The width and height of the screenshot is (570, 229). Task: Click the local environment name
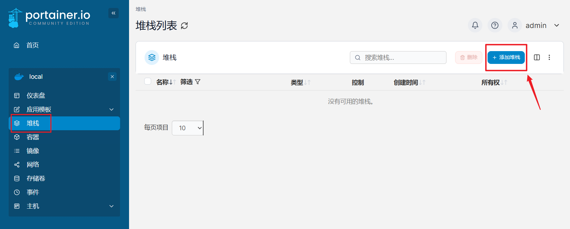36,77
